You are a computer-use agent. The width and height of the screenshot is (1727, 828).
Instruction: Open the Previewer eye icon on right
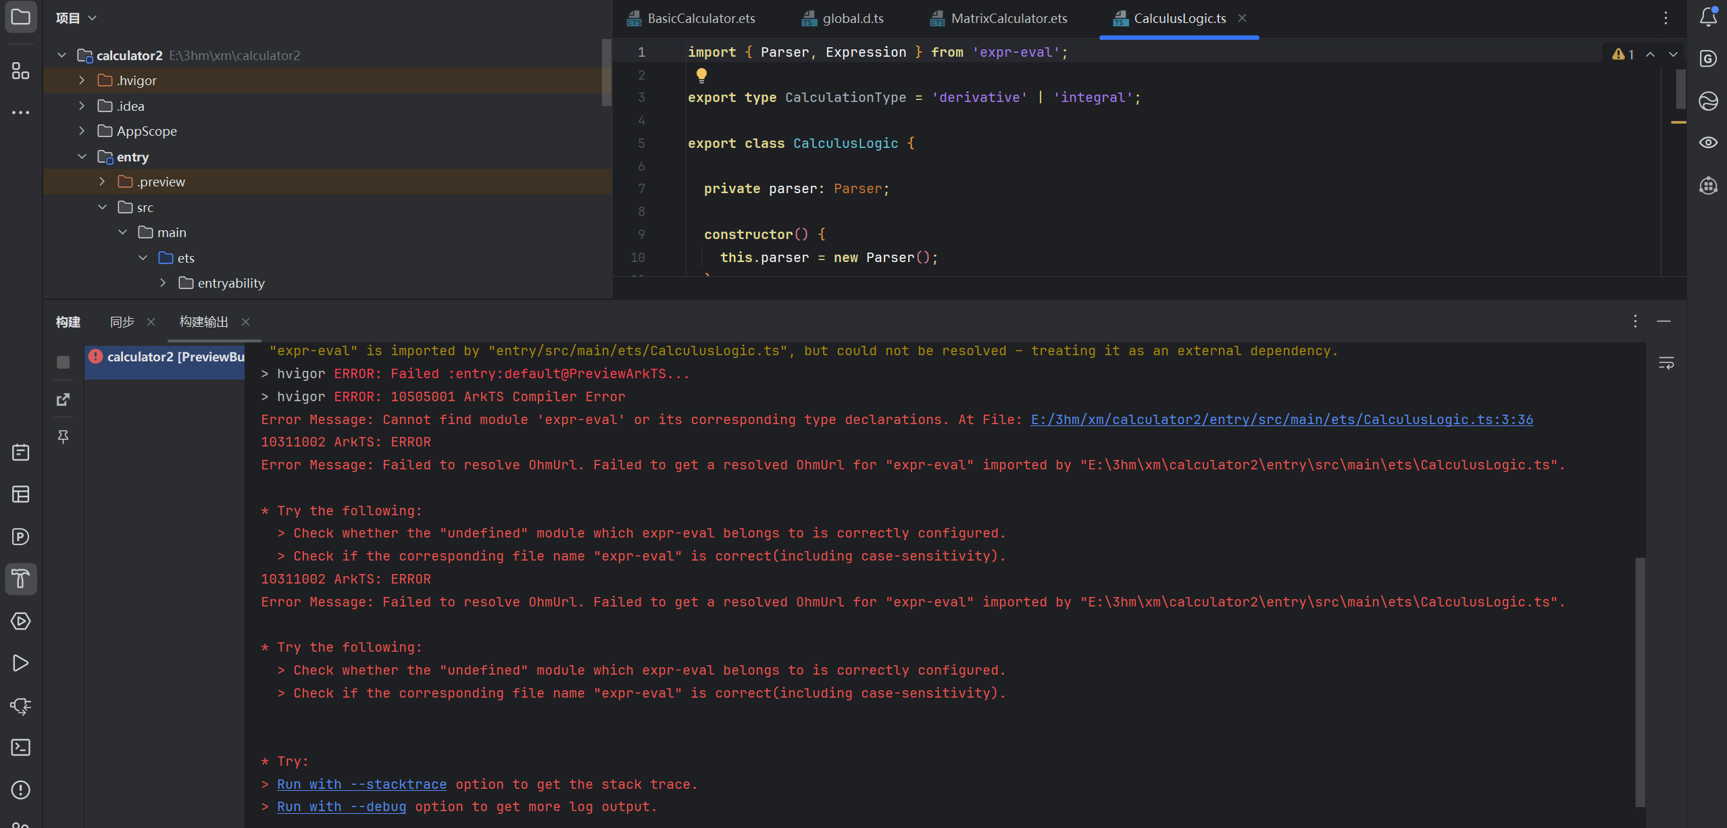1708,143
